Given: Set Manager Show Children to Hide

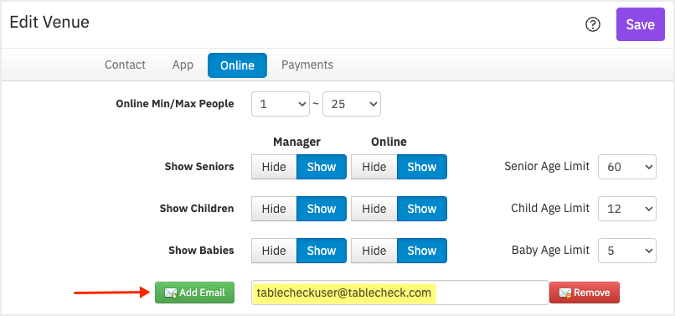Looking at the screenshot, I should point(274,209).
